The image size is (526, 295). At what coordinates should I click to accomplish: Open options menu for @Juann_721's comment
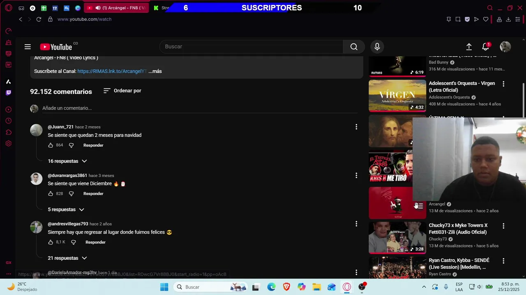click(356, 127)
